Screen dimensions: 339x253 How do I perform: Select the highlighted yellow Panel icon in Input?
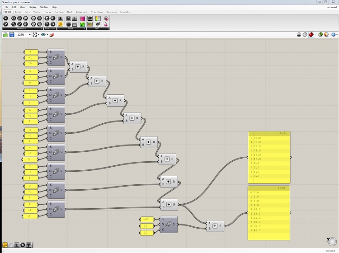[x=61, y=24]
